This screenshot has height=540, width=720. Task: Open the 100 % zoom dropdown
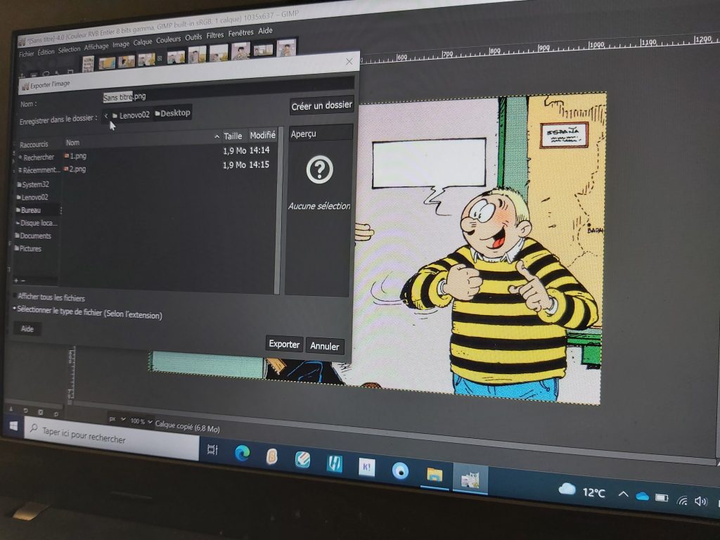(141, 421)
